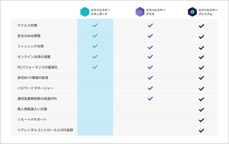
Task: Click the 安全なWeb閲覧 feature label
Action: (x=29, y=36)
